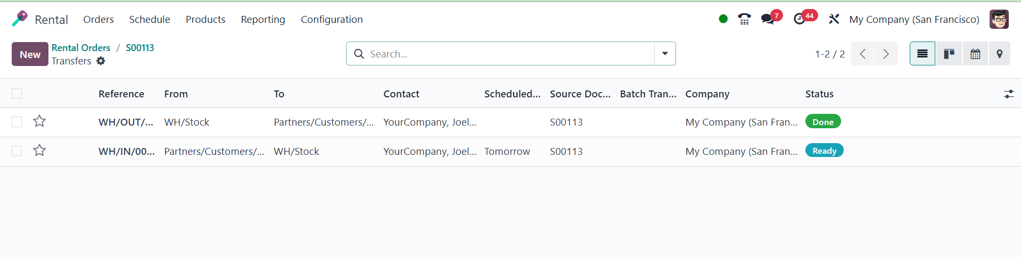
Task: Check the WH/IN transfer row checkbox
Action: click(17, 151)
